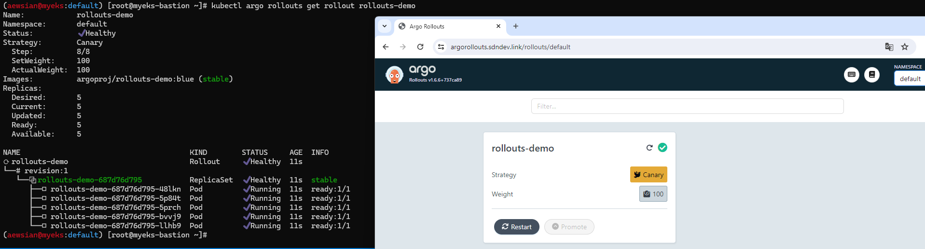Viewport: 925px width, 249px height.
Task: Click the 'ReplicaSet' kind value in terminal
Action: click(211, 180)
